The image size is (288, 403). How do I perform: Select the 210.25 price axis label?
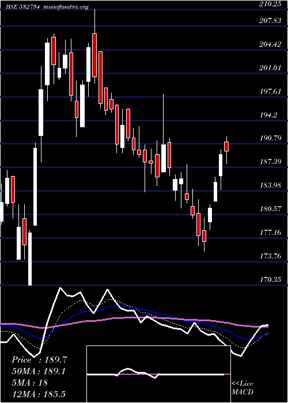270,4
